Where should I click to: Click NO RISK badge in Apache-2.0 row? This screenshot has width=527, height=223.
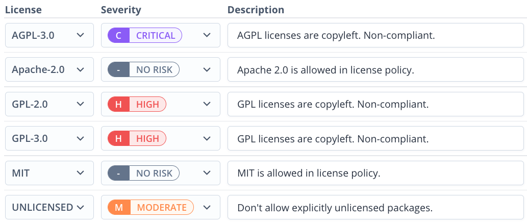(143, 69)
